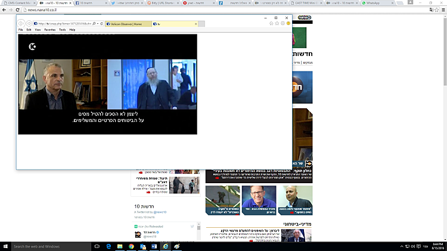Click the Twitter widget scrollbar up arrow

198,225
